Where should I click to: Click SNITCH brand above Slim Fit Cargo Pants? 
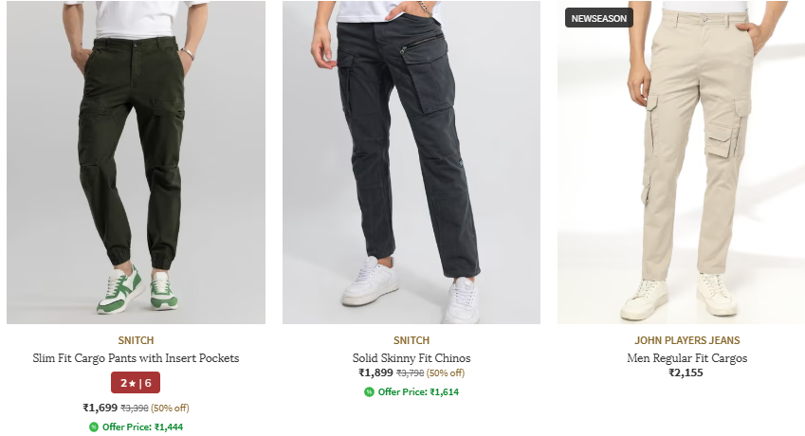[136, 340]
